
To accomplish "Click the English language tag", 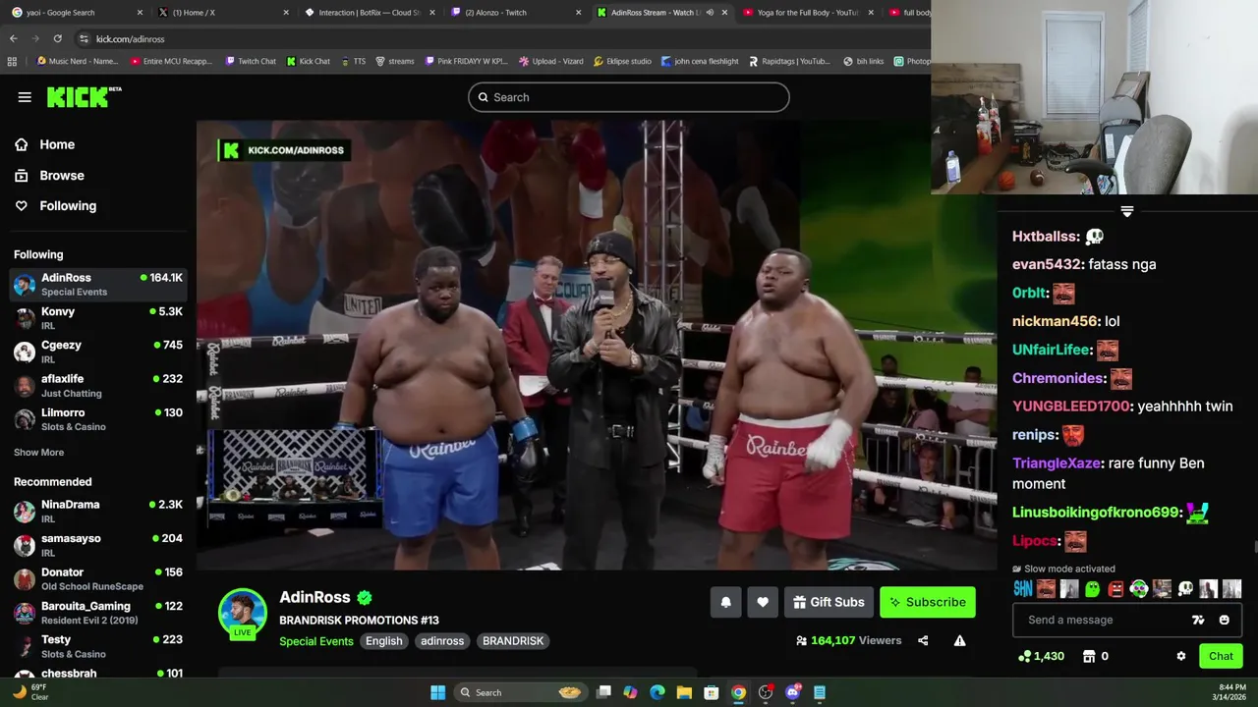I will (384, 641).
